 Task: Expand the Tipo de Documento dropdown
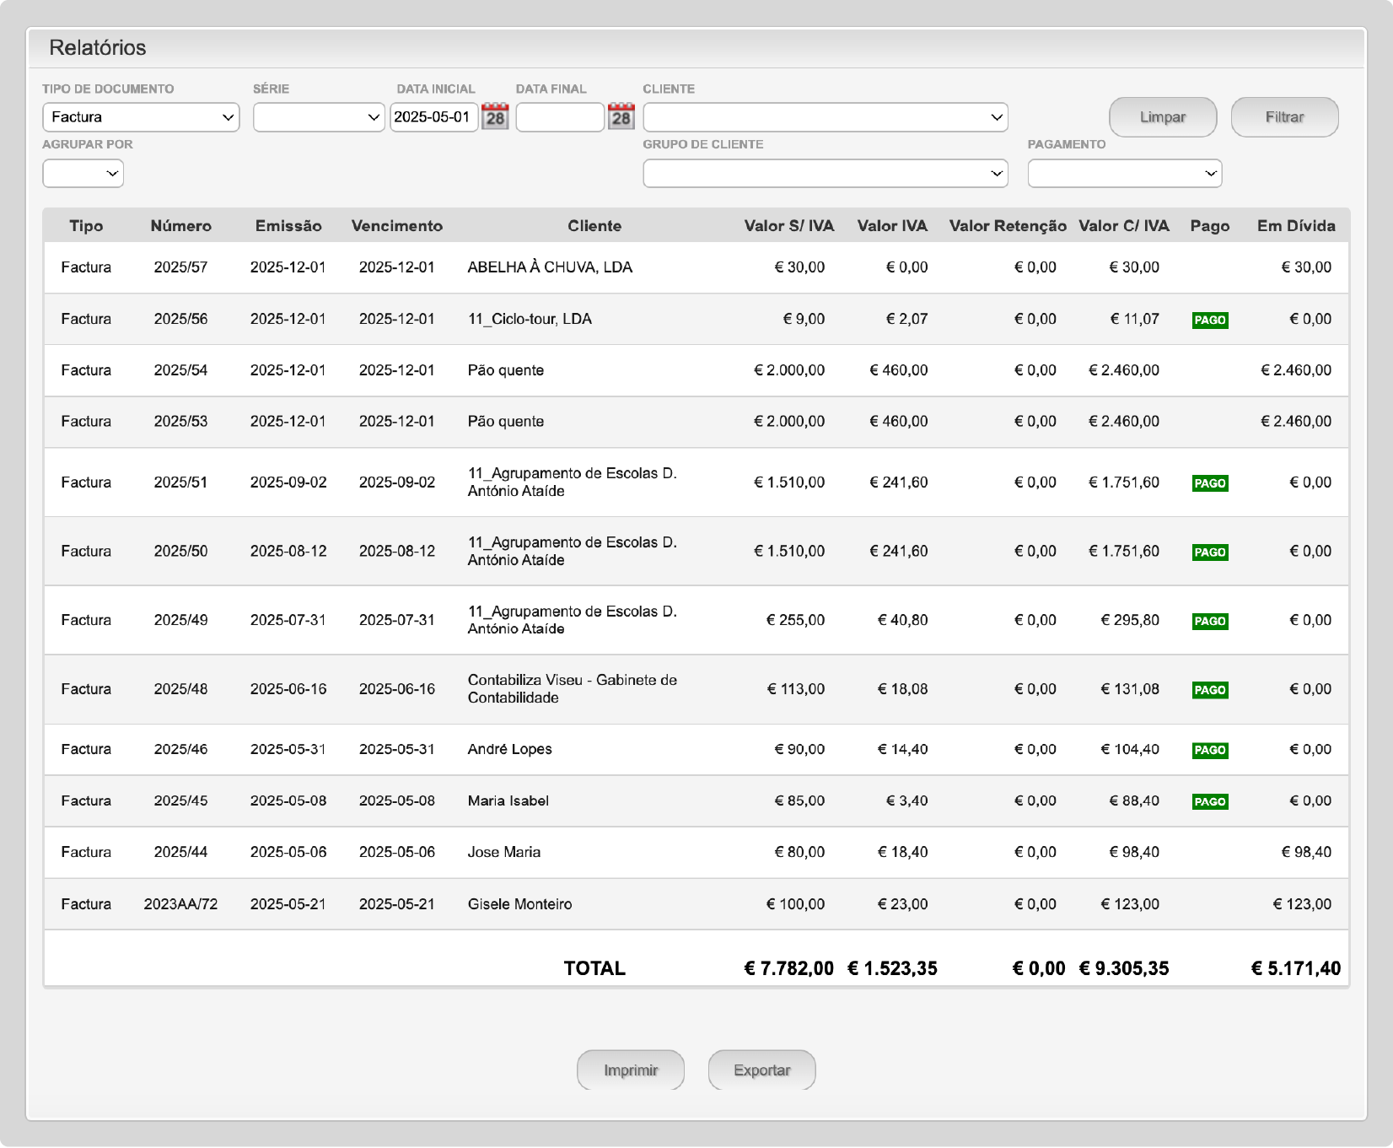coord(141,117)
